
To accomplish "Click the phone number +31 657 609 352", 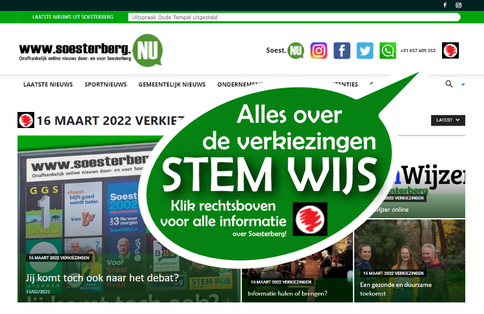I will pyautogui.click(x=418, y=51).
